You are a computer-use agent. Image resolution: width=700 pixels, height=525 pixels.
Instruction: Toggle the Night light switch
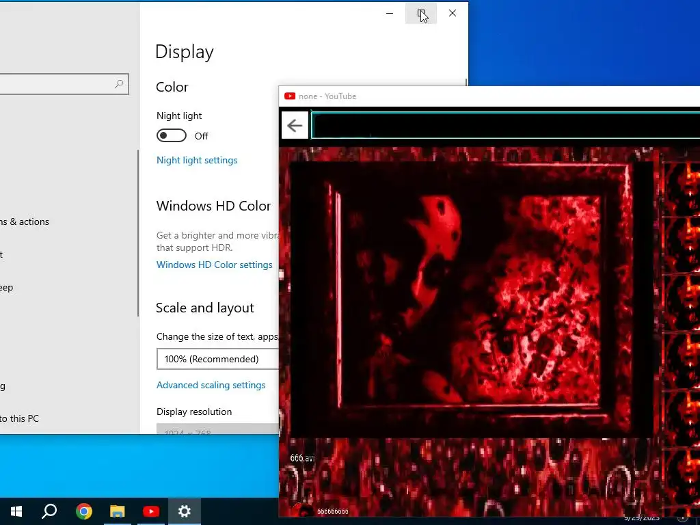[172, 135]
